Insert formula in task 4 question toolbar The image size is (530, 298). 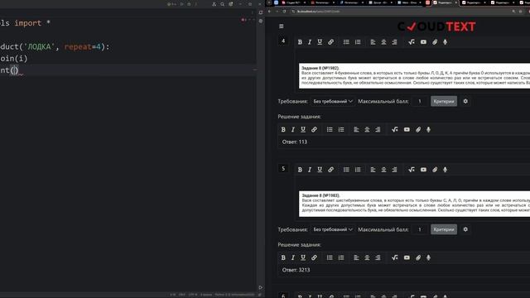pyautogui.click(x=412, y=42)
